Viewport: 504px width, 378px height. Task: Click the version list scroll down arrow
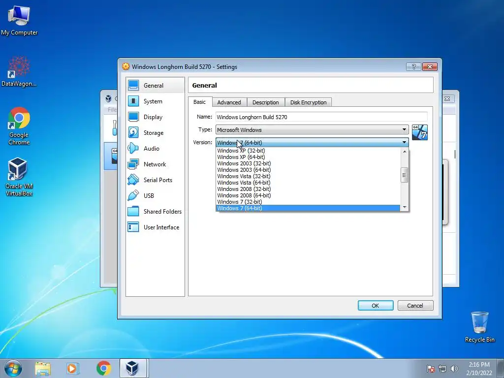[x=405, y=207]
